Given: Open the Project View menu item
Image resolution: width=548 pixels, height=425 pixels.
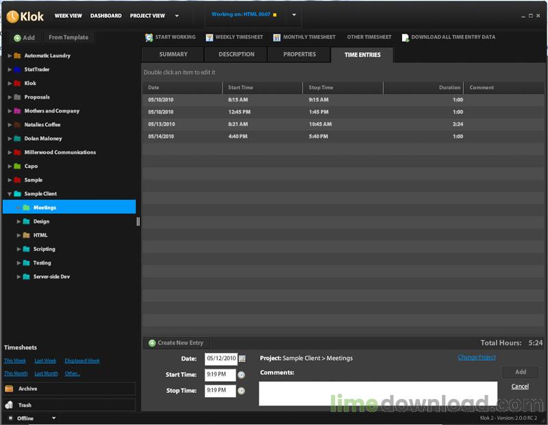Looking at the screenshot, I should 147,16.
